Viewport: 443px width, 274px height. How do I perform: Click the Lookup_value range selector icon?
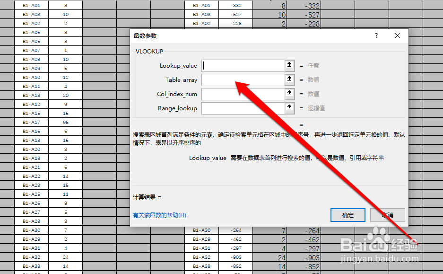coord(289,65)
